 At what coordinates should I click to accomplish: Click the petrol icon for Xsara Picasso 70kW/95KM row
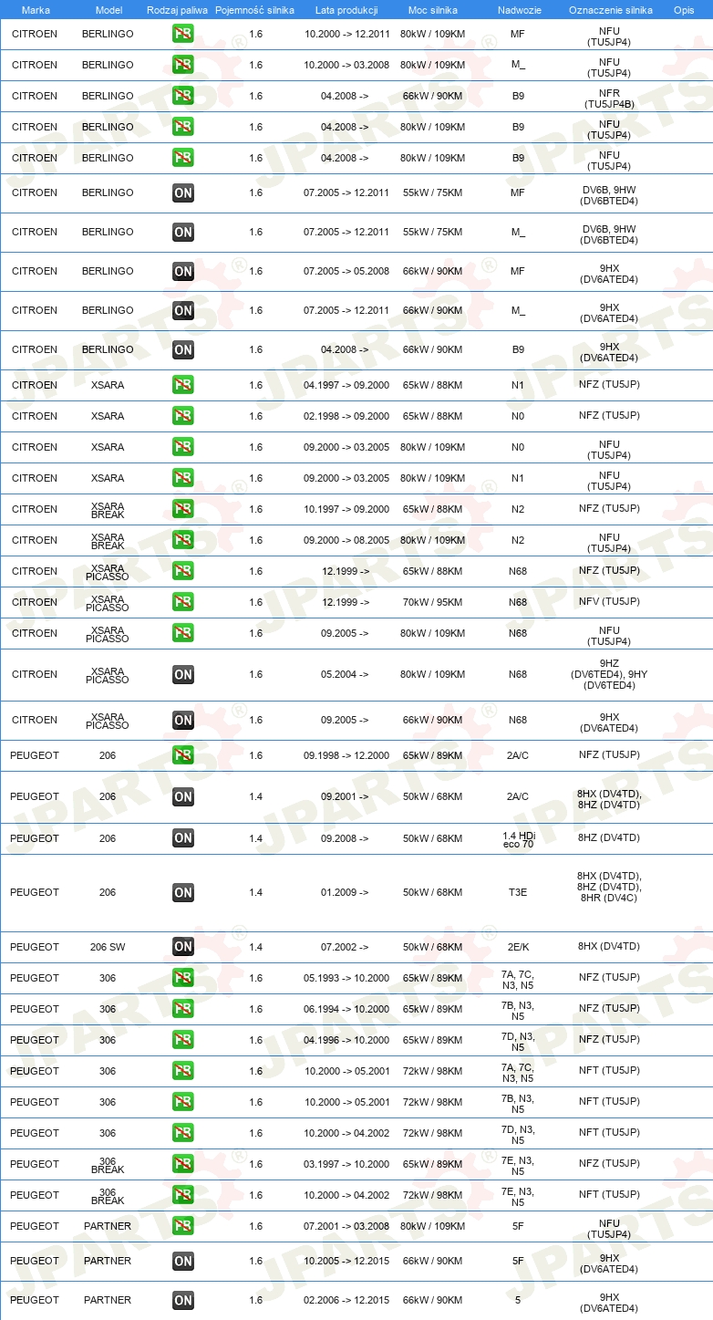tap(183, 602)
